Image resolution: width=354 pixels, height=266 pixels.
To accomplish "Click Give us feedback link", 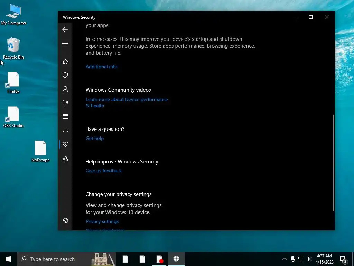I will pos(104,171).
